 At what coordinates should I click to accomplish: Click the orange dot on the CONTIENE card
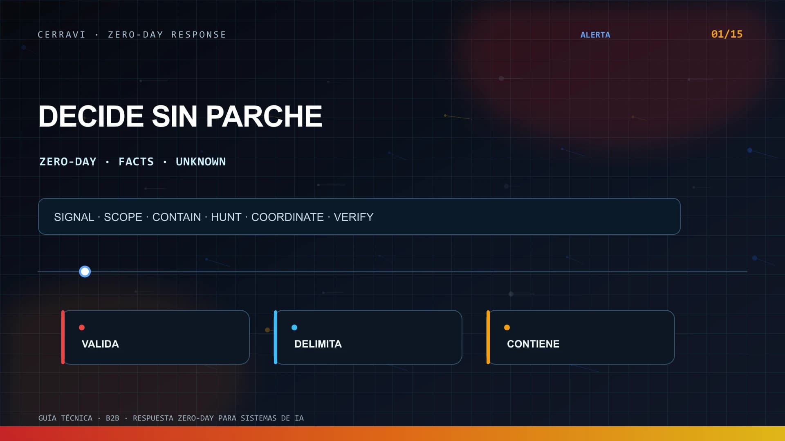click(507, 327)
